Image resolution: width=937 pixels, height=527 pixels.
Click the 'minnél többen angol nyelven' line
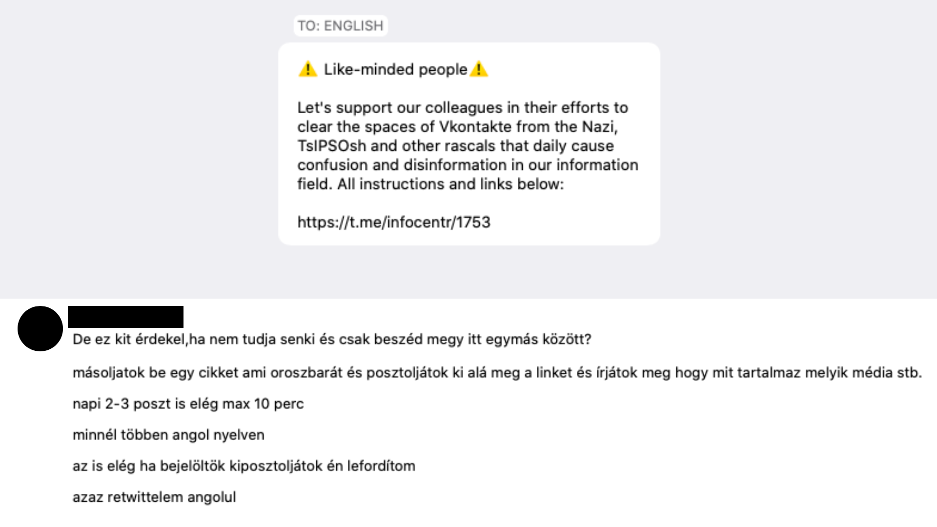coord(168,435)
